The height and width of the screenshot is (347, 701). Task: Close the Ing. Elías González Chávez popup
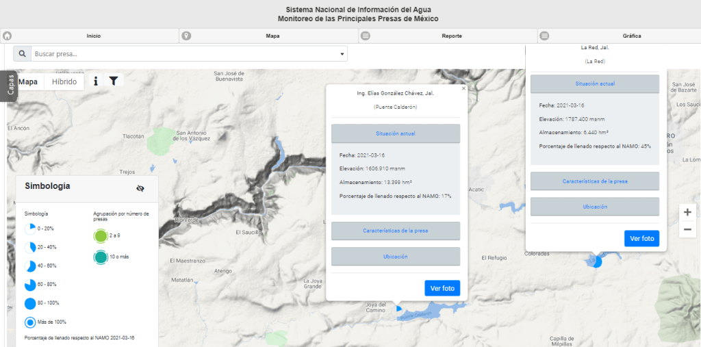click(463, 88)
